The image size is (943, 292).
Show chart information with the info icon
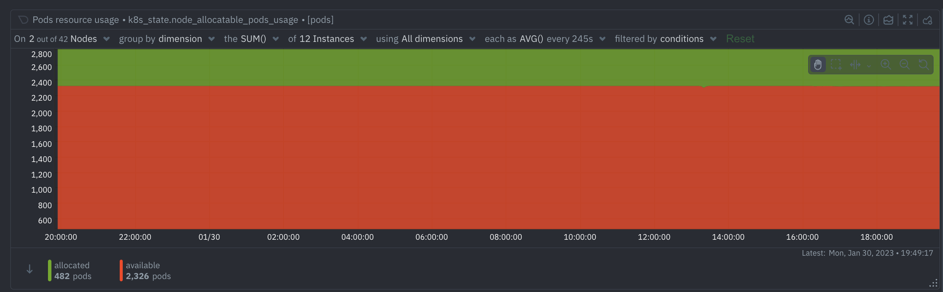(869, 20)
